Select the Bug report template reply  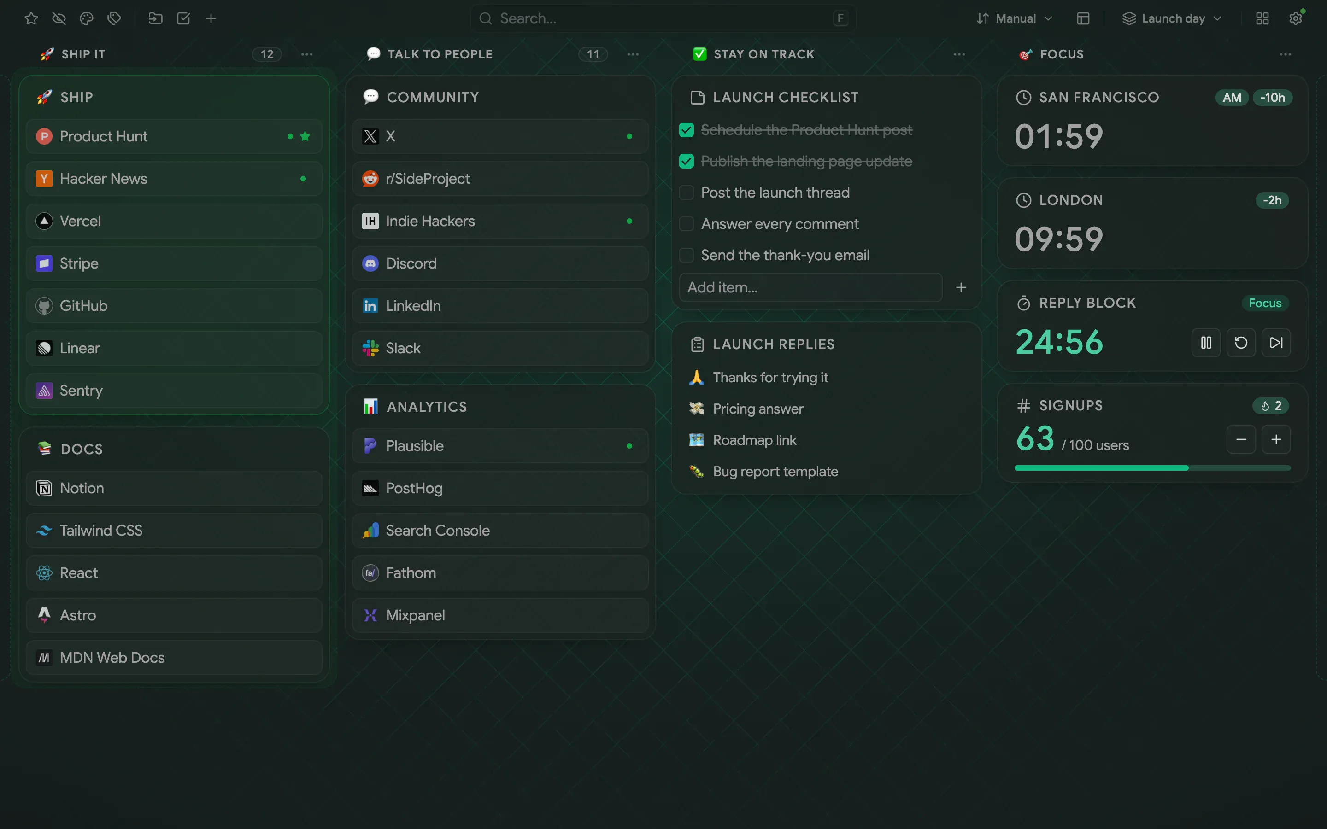[x=826, y=472]
